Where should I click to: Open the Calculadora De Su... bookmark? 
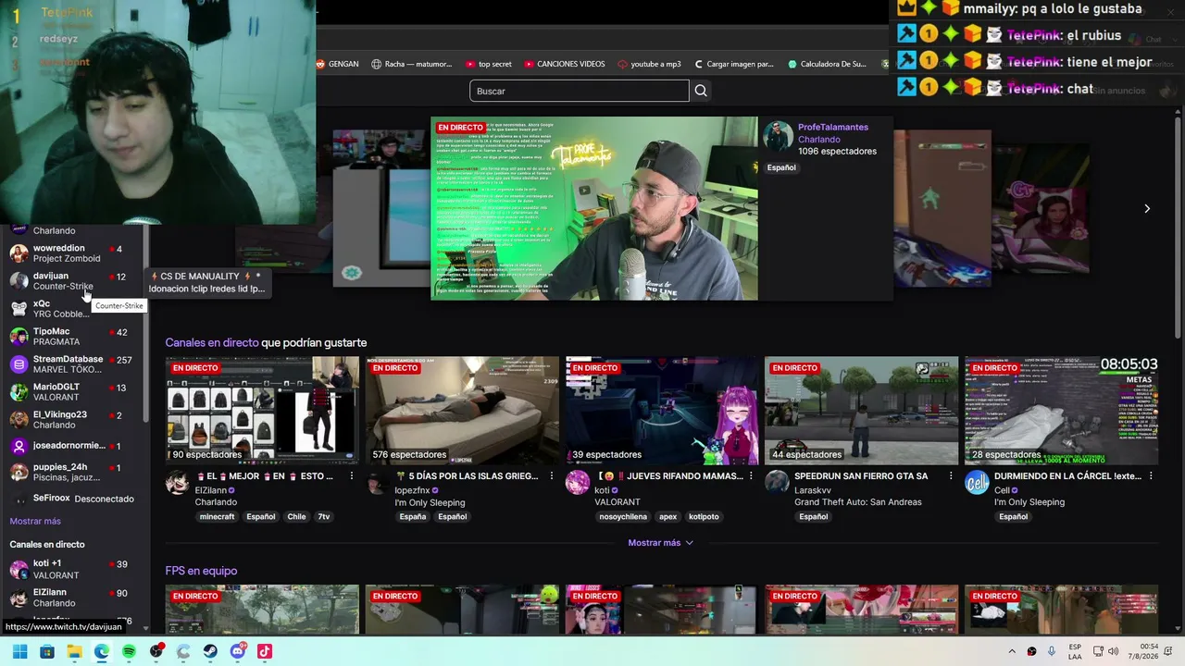[827, 64]
